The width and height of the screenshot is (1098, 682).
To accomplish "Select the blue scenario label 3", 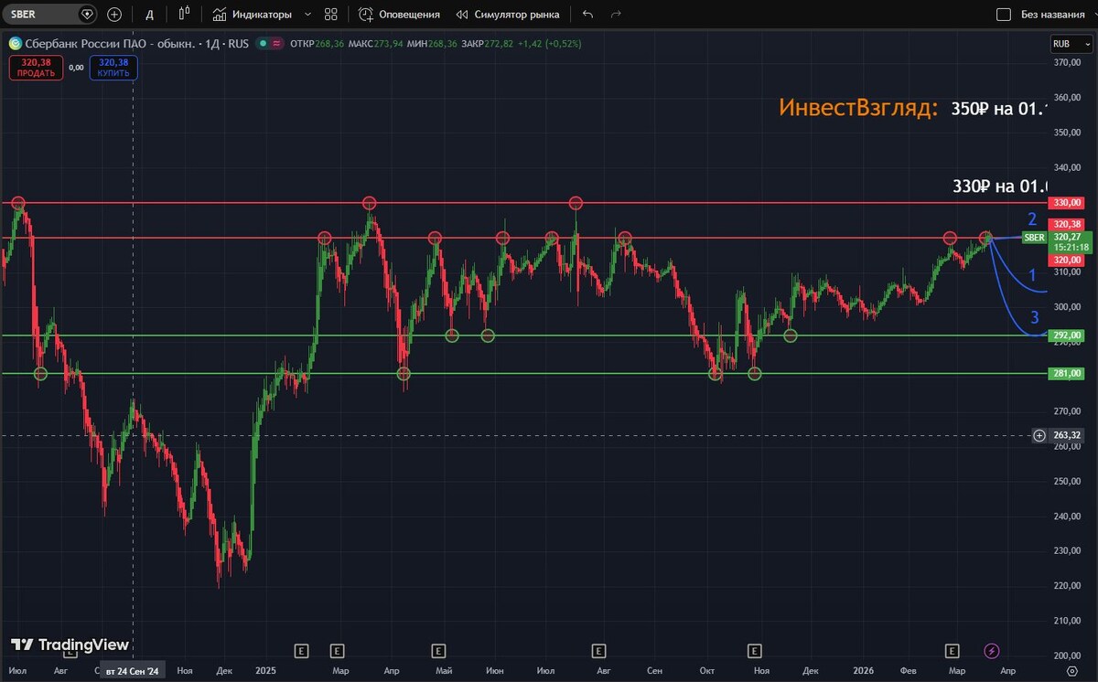I will 1035,317.
